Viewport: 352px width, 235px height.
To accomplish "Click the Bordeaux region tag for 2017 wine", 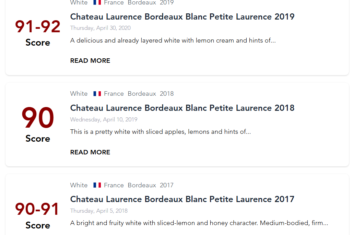I will (x=142, y=185).
